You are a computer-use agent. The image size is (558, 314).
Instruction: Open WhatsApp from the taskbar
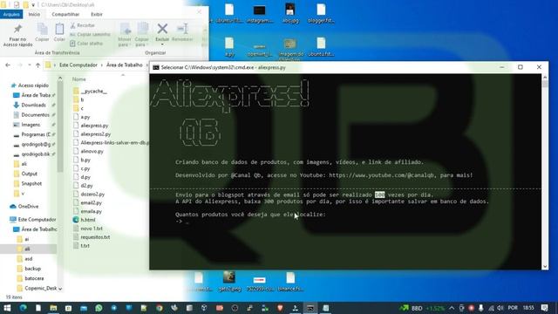tap(99, 308)
